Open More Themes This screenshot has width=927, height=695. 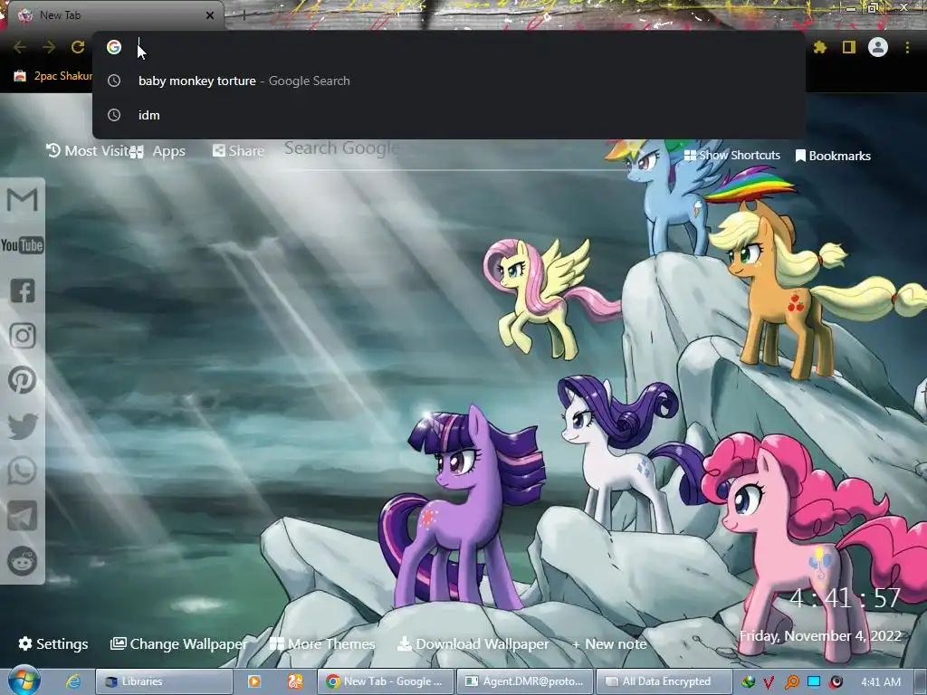point(322,643)
